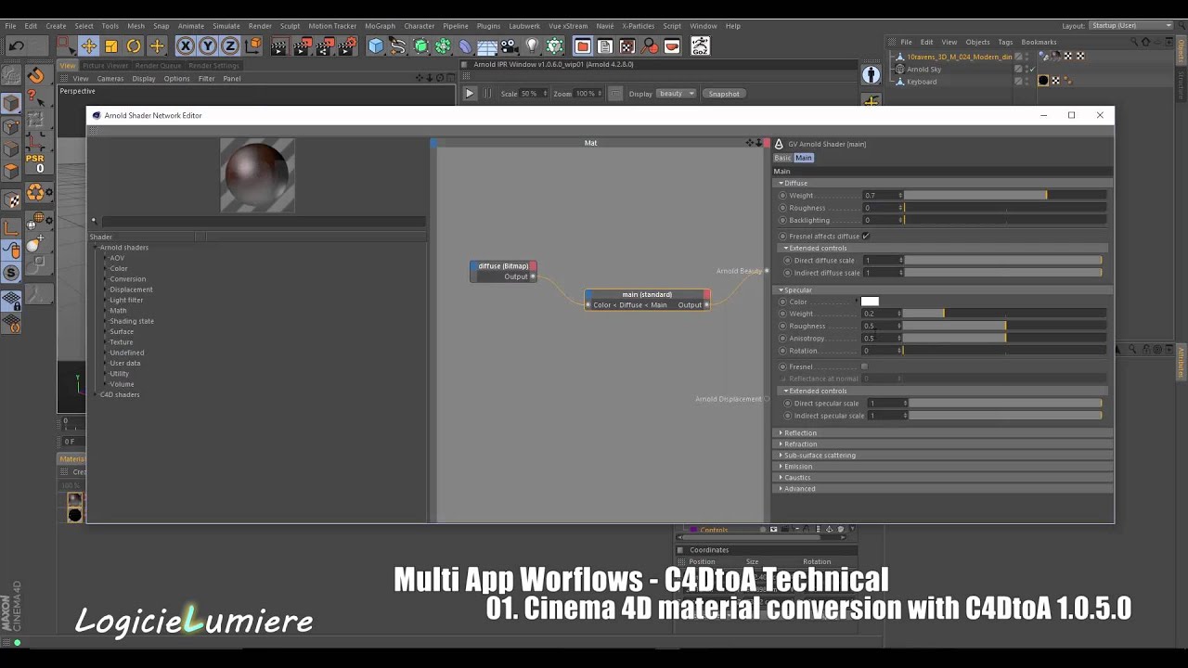The image size is (1188, 668).
Task: Open the X-Particles menu
Action: tap(638, 26)
